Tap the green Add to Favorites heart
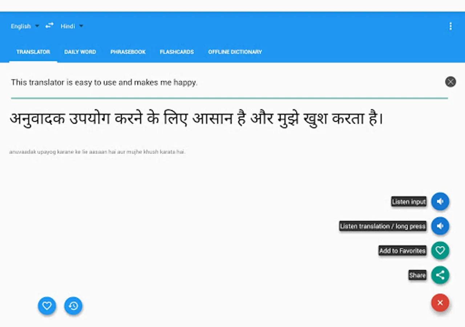465x327 pixels. coord(440,250)
